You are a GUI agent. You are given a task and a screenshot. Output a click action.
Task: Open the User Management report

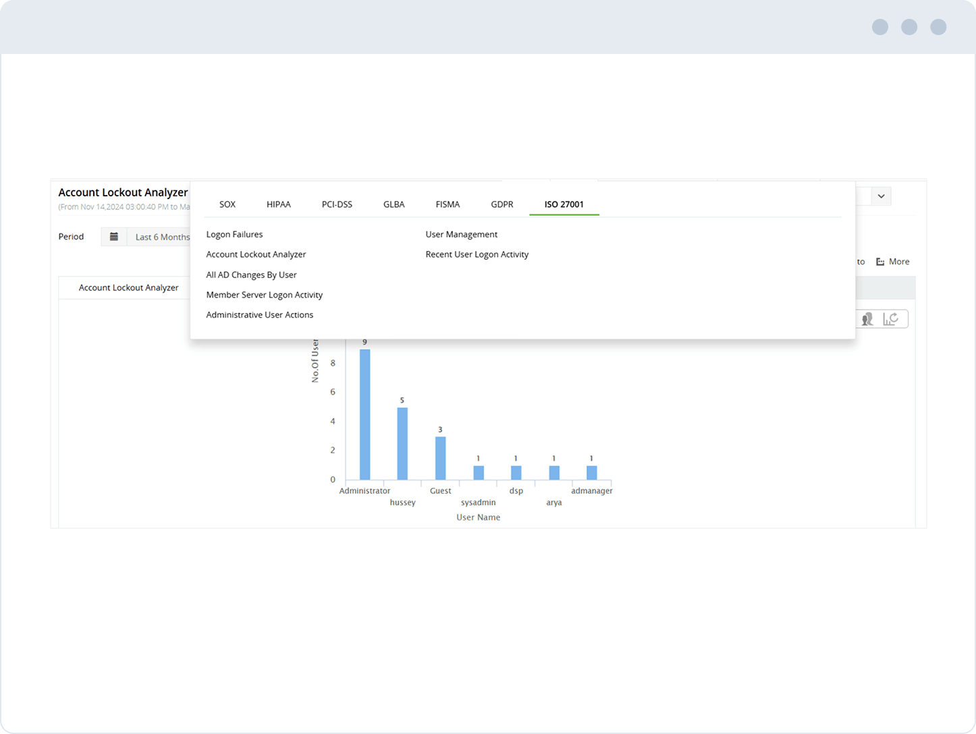point(462,235)
